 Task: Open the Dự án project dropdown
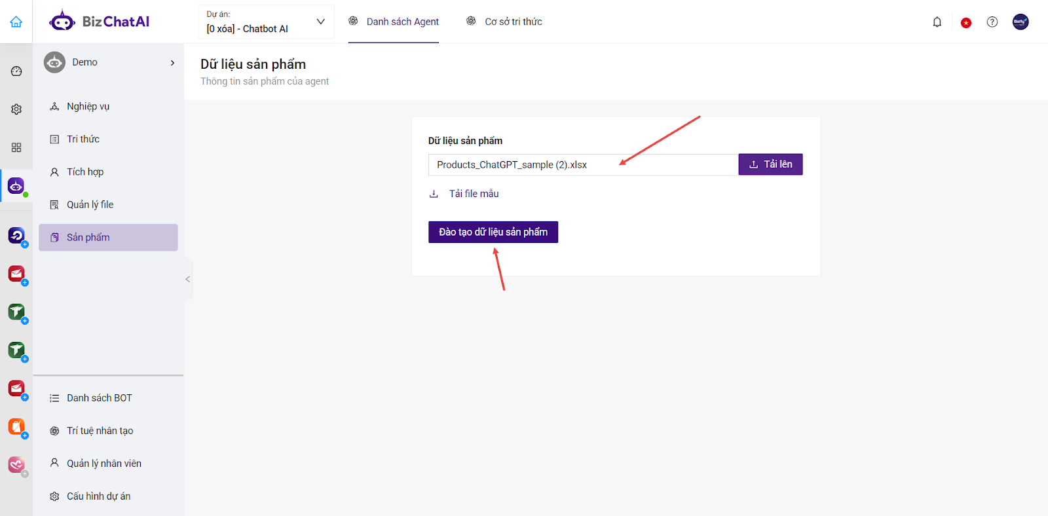pyautogui.click(x=266, y=22)
